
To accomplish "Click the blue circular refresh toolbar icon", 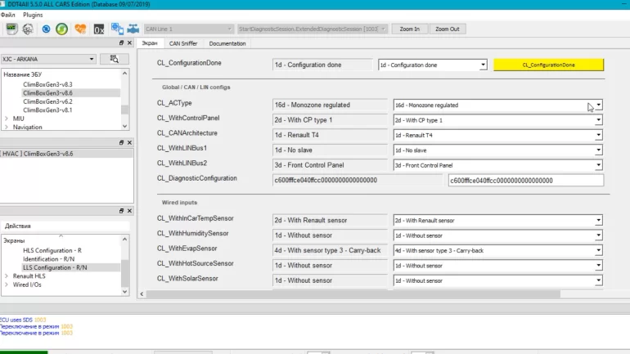I will (x=46, y=29).
